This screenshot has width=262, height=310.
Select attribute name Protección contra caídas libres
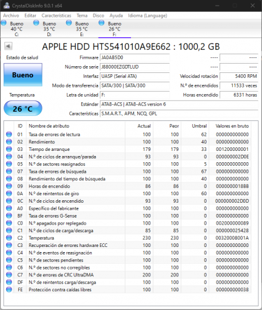tap(60, 289)
